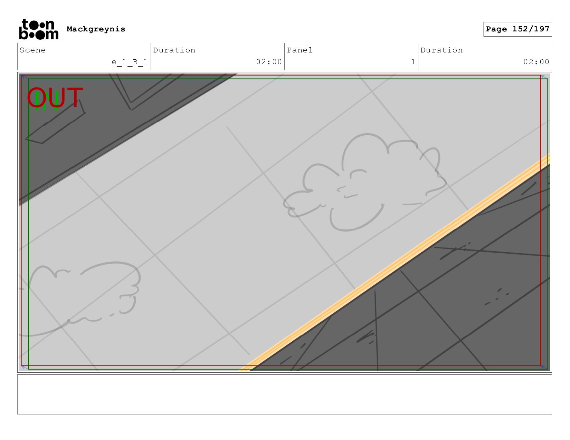Select the scene name e_1_B_1
570x440 pixels.
pyautogui.click(x=130, y=62)
